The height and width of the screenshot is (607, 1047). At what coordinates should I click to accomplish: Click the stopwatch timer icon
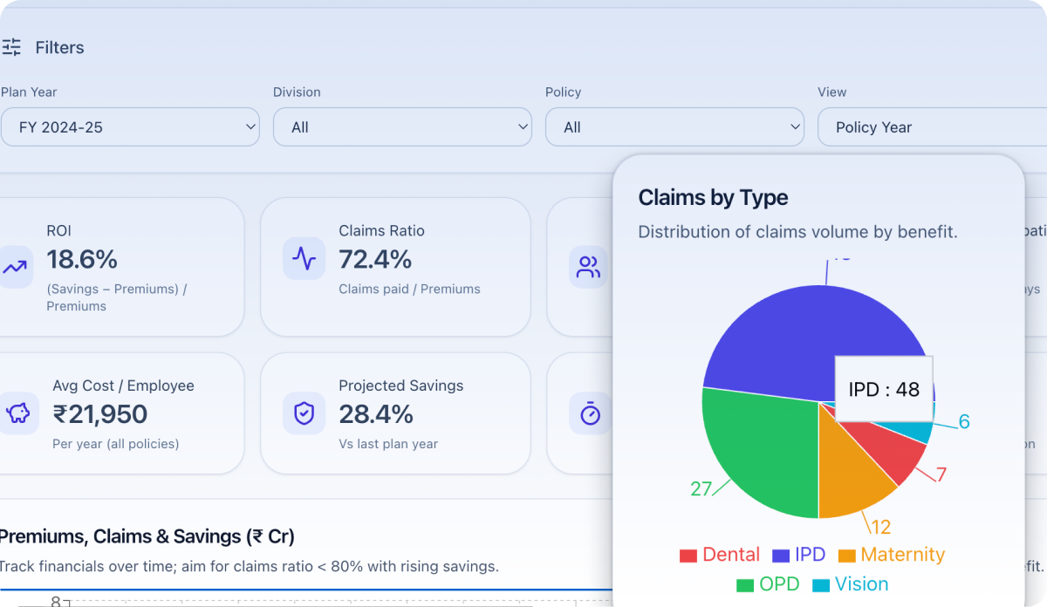pos(590,413)
